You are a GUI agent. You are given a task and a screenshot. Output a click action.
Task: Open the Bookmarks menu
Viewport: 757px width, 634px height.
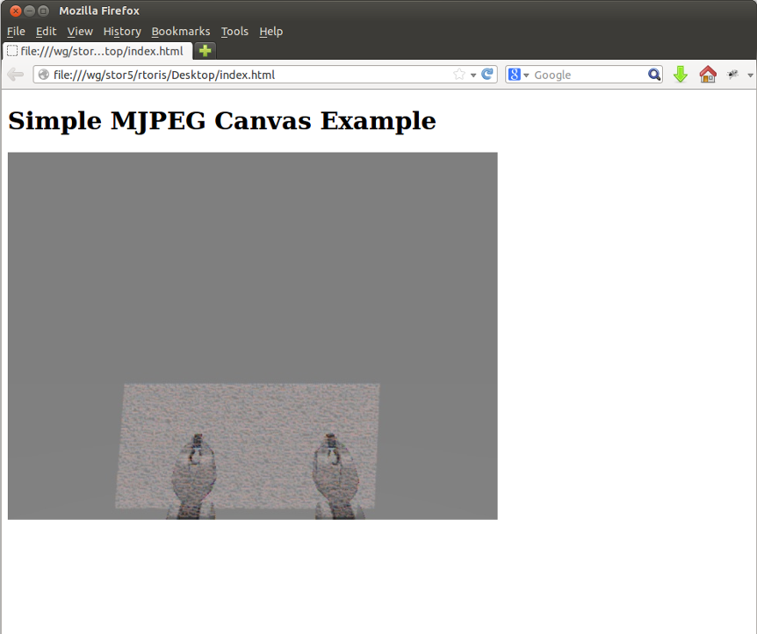tap(180, 32)
